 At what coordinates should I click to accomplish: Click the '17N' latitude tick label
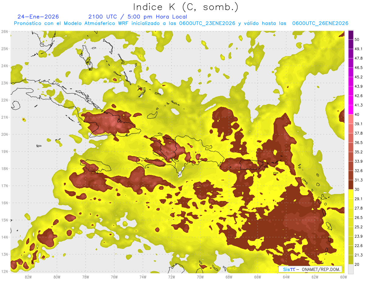click(x=5, y=186)
